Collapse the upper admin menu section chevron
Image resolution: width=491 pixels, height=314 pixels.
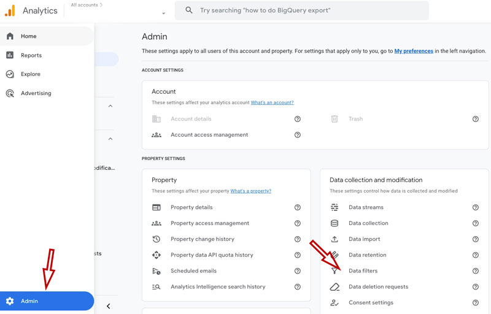coord(110,106)
